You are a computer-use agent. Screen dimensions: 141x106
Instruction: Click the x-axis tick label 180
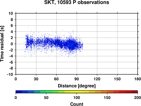coord(138,79)
